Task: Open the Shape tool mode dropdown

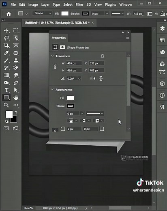Action: (42, 13)
